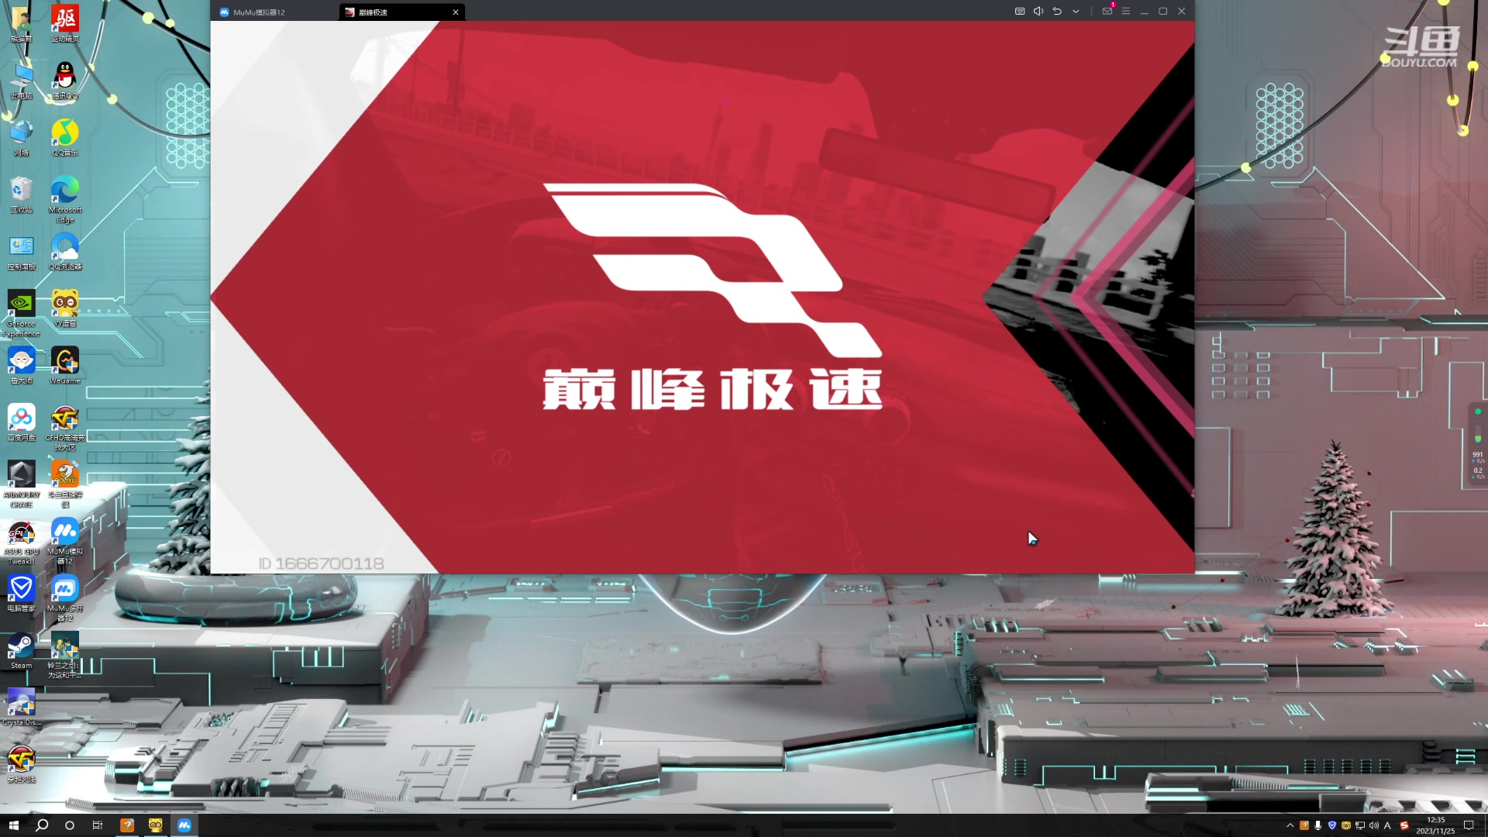
Task: Close the 巅峰极速 tab
Action: point(456,12)
